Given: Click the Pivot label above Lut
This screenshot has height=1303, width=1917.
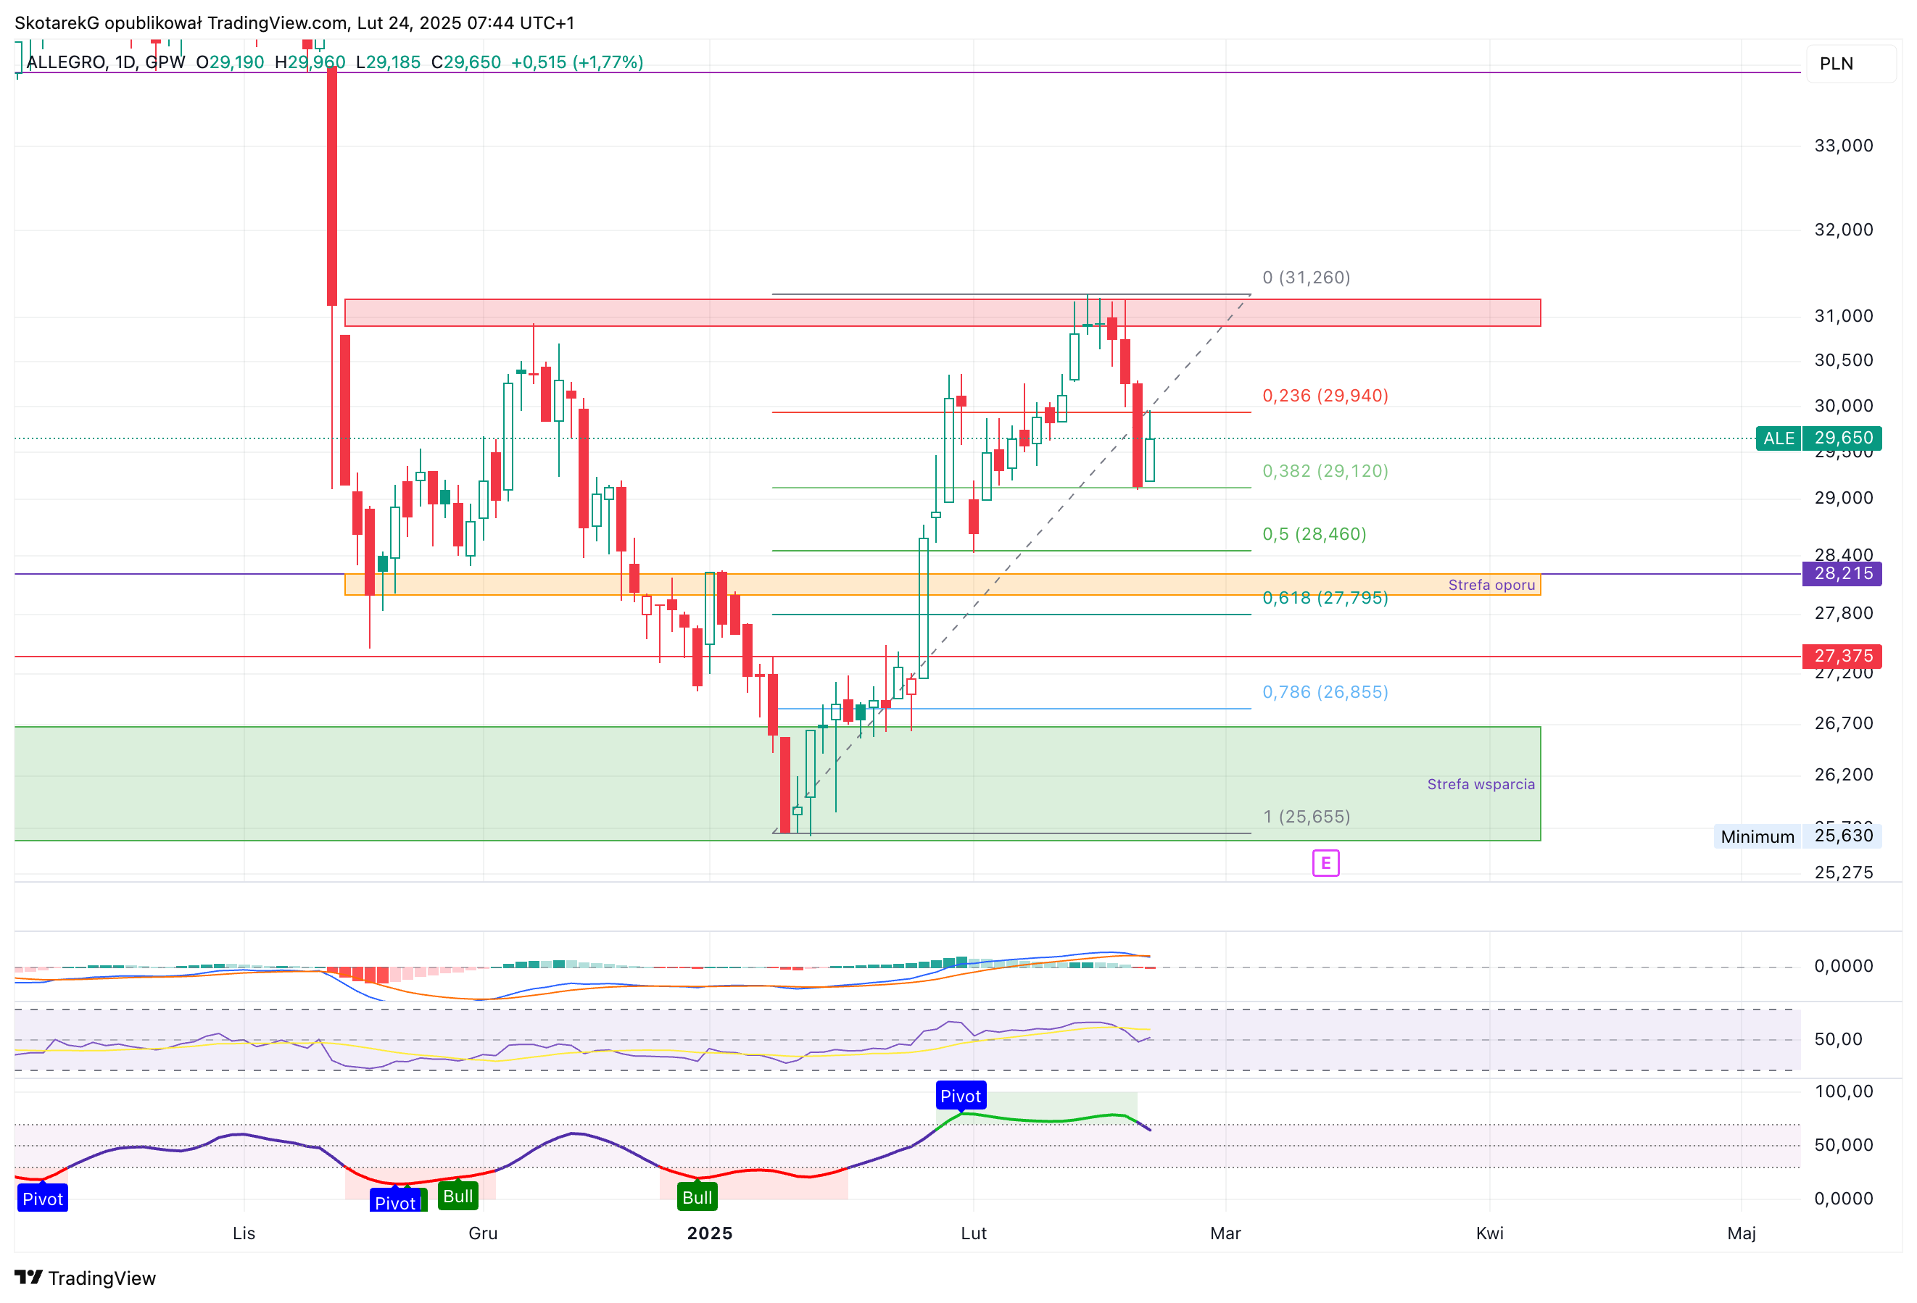Looking at the screenshot, I should 961,1096.
